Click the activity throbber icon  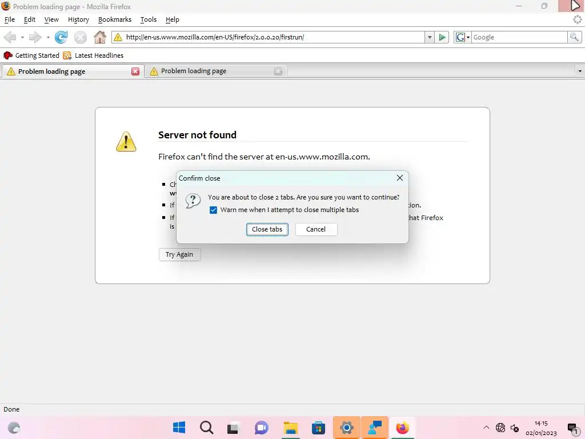577,19
